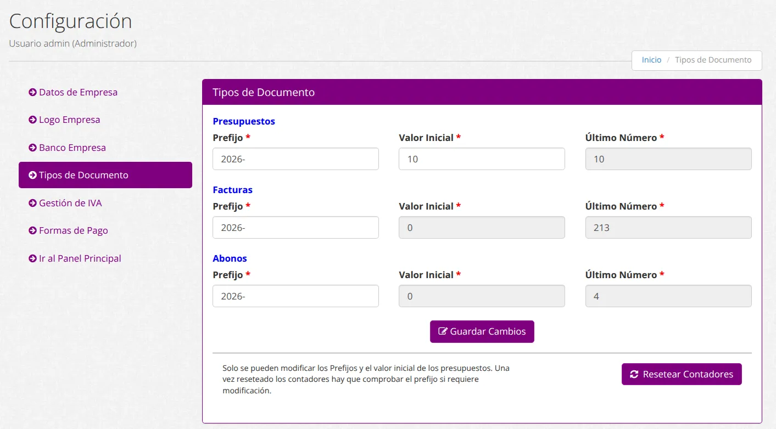Focus the Abonos Prefijo field
This screenshot has width=776, height=429.
click(x=295, y=296)
